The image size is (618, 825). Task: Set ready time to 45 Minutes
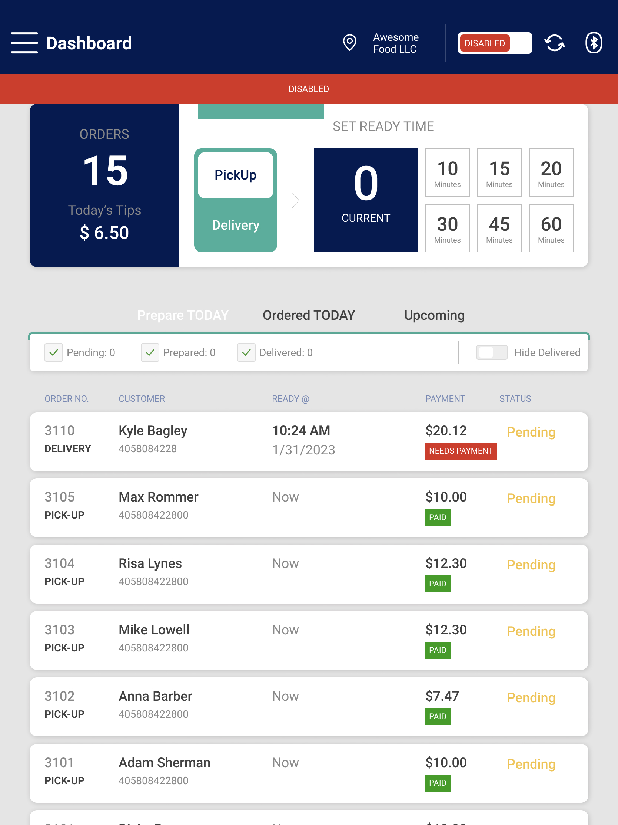click(499, 228)
